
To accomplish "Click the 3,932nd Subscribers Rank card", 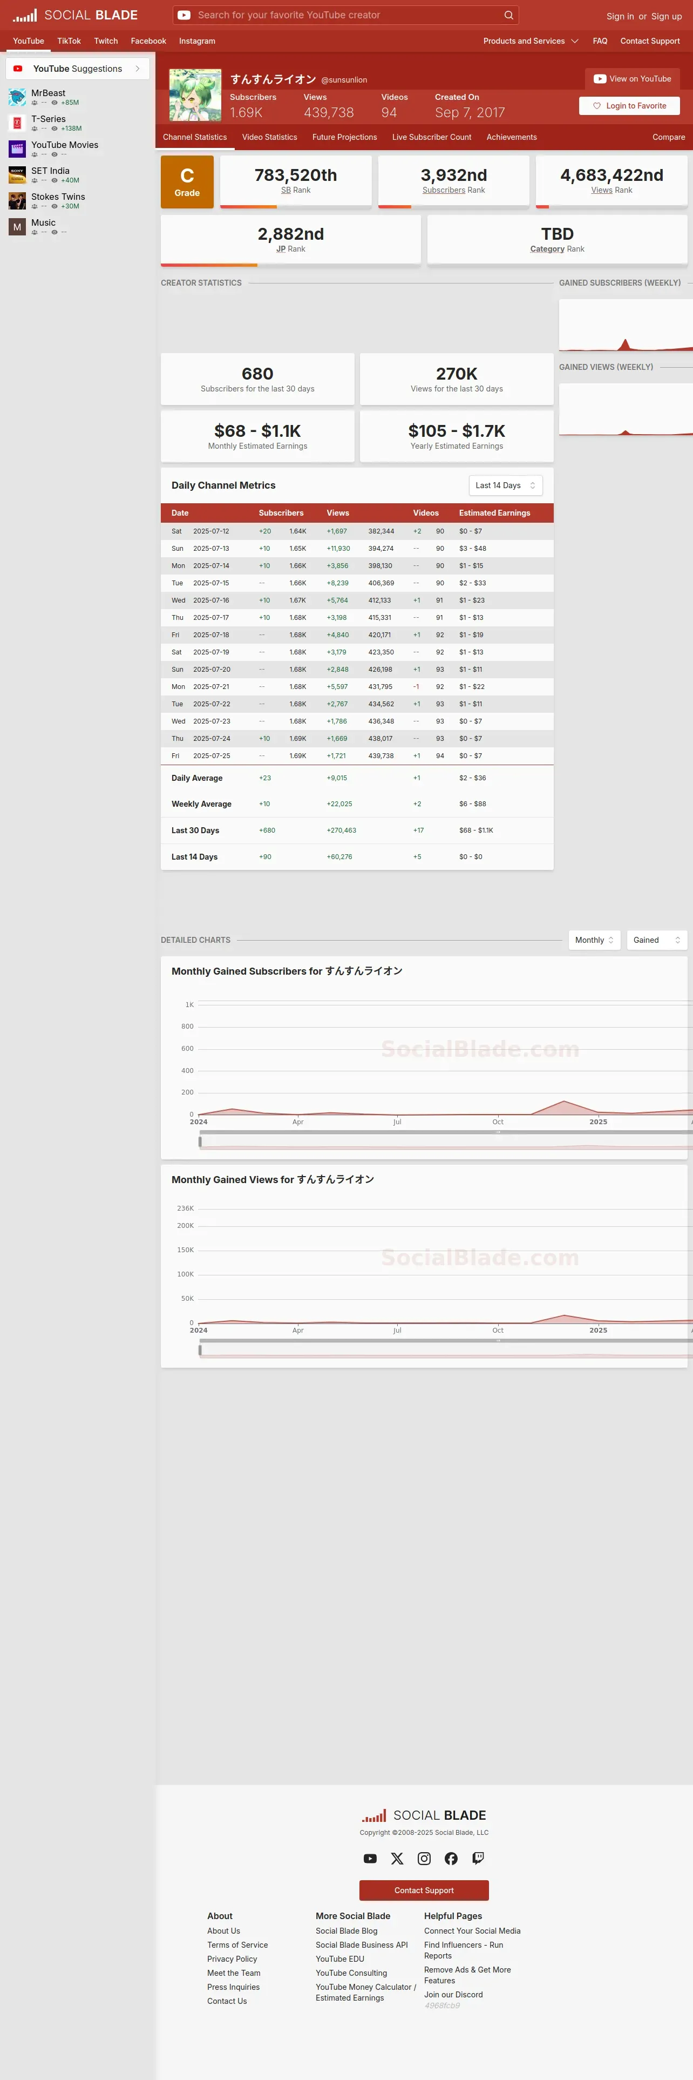I will (453, 181).
